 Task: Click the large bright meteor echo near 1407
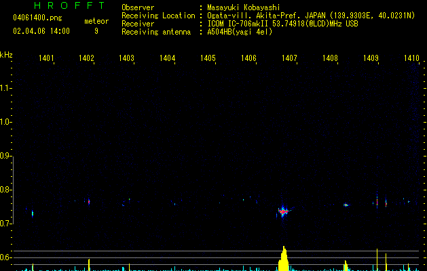click(283, 211)
